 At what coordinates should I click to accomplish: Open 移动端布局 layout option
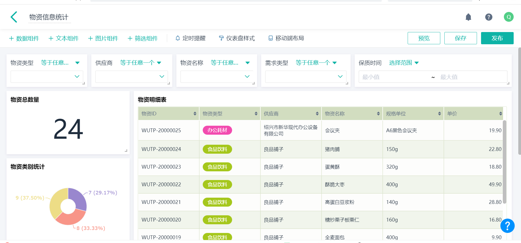pyautogui.click(x=286, y=38)
